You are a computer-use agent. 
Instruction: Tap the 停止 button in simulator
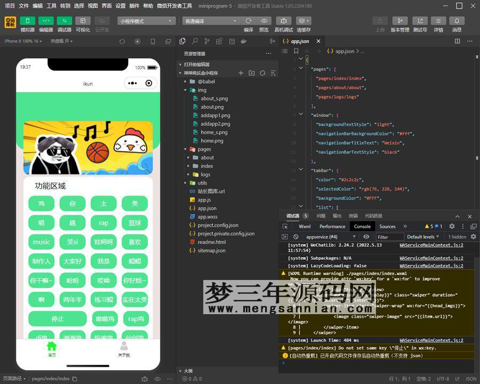tap(58, 319)
